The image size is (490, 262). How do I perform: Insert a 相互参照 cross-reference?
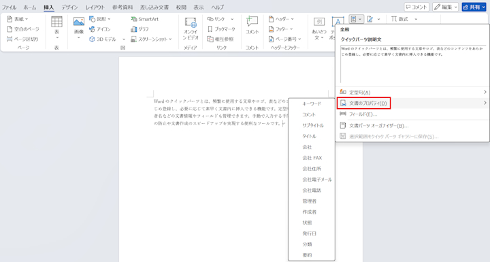(x=220, y=39)
